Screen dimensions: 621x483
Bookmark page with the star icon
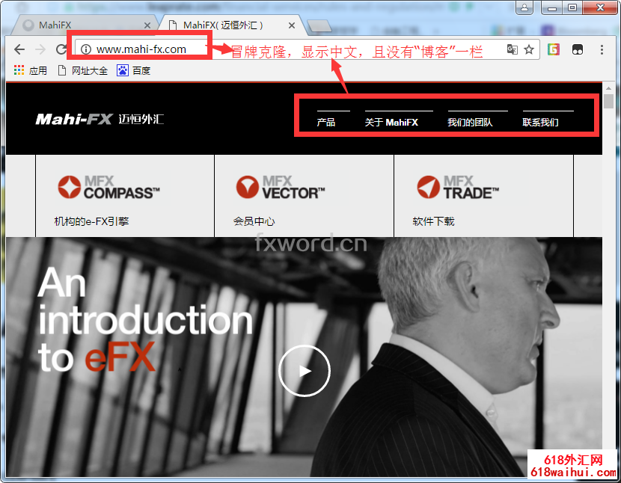click(529, 49)
